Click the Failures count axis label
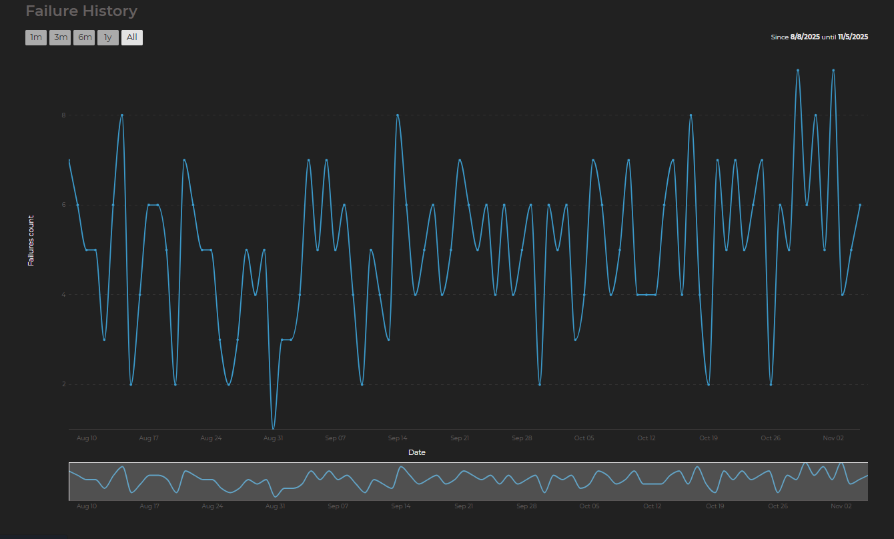 (x=31, y=241)
